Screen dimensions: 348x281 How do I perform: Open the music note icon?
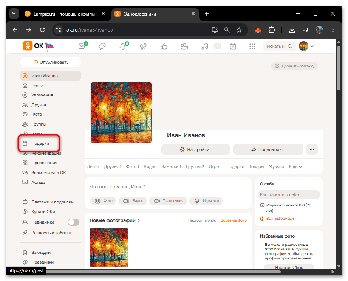205,46
